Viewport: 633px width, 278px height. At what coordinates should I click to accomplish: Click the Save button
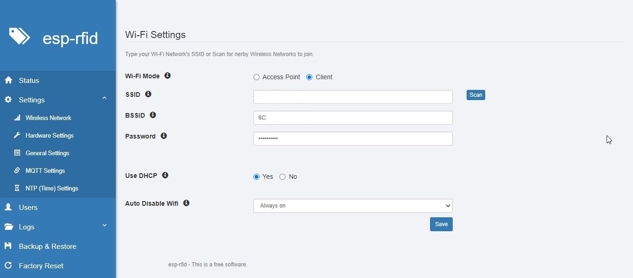tap(441, 224)
